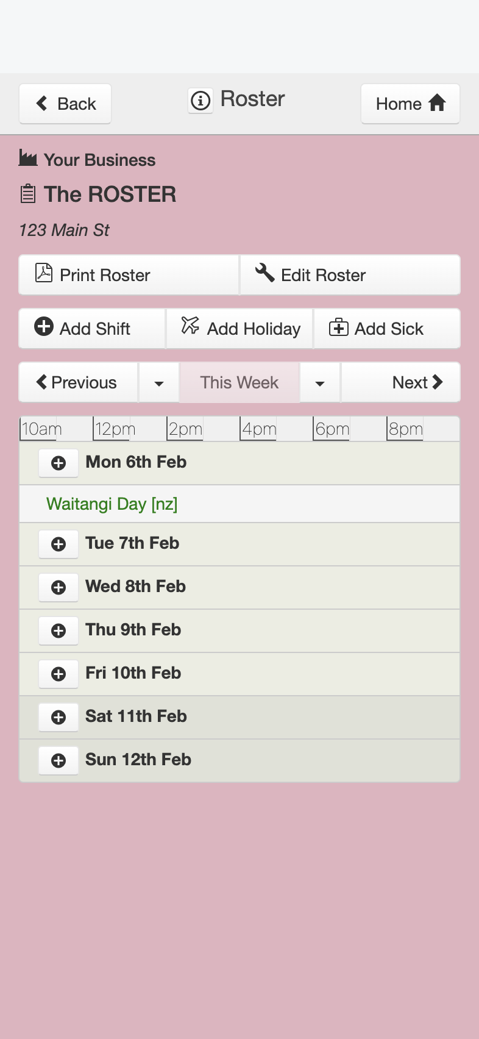479x1039 pixels.
Task: Click Add Sick button
Action: coord(387,329)
